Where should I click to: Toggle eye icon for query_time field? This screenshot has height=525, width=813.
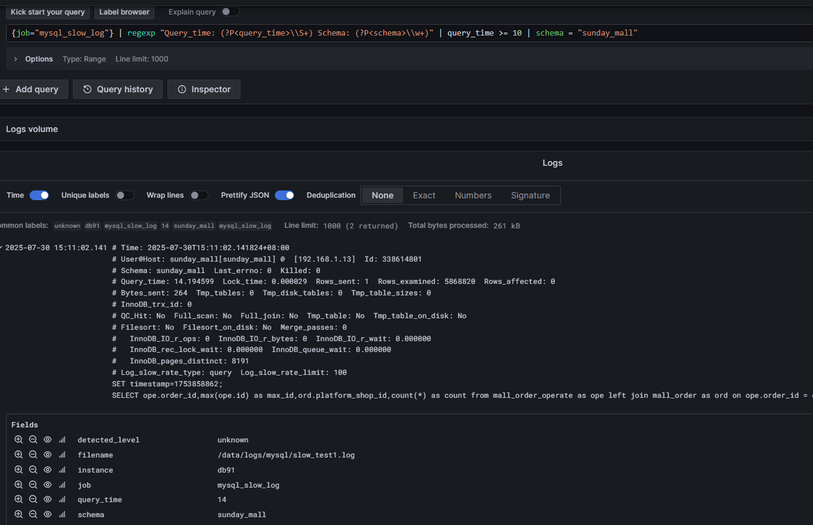click(48, 500)
